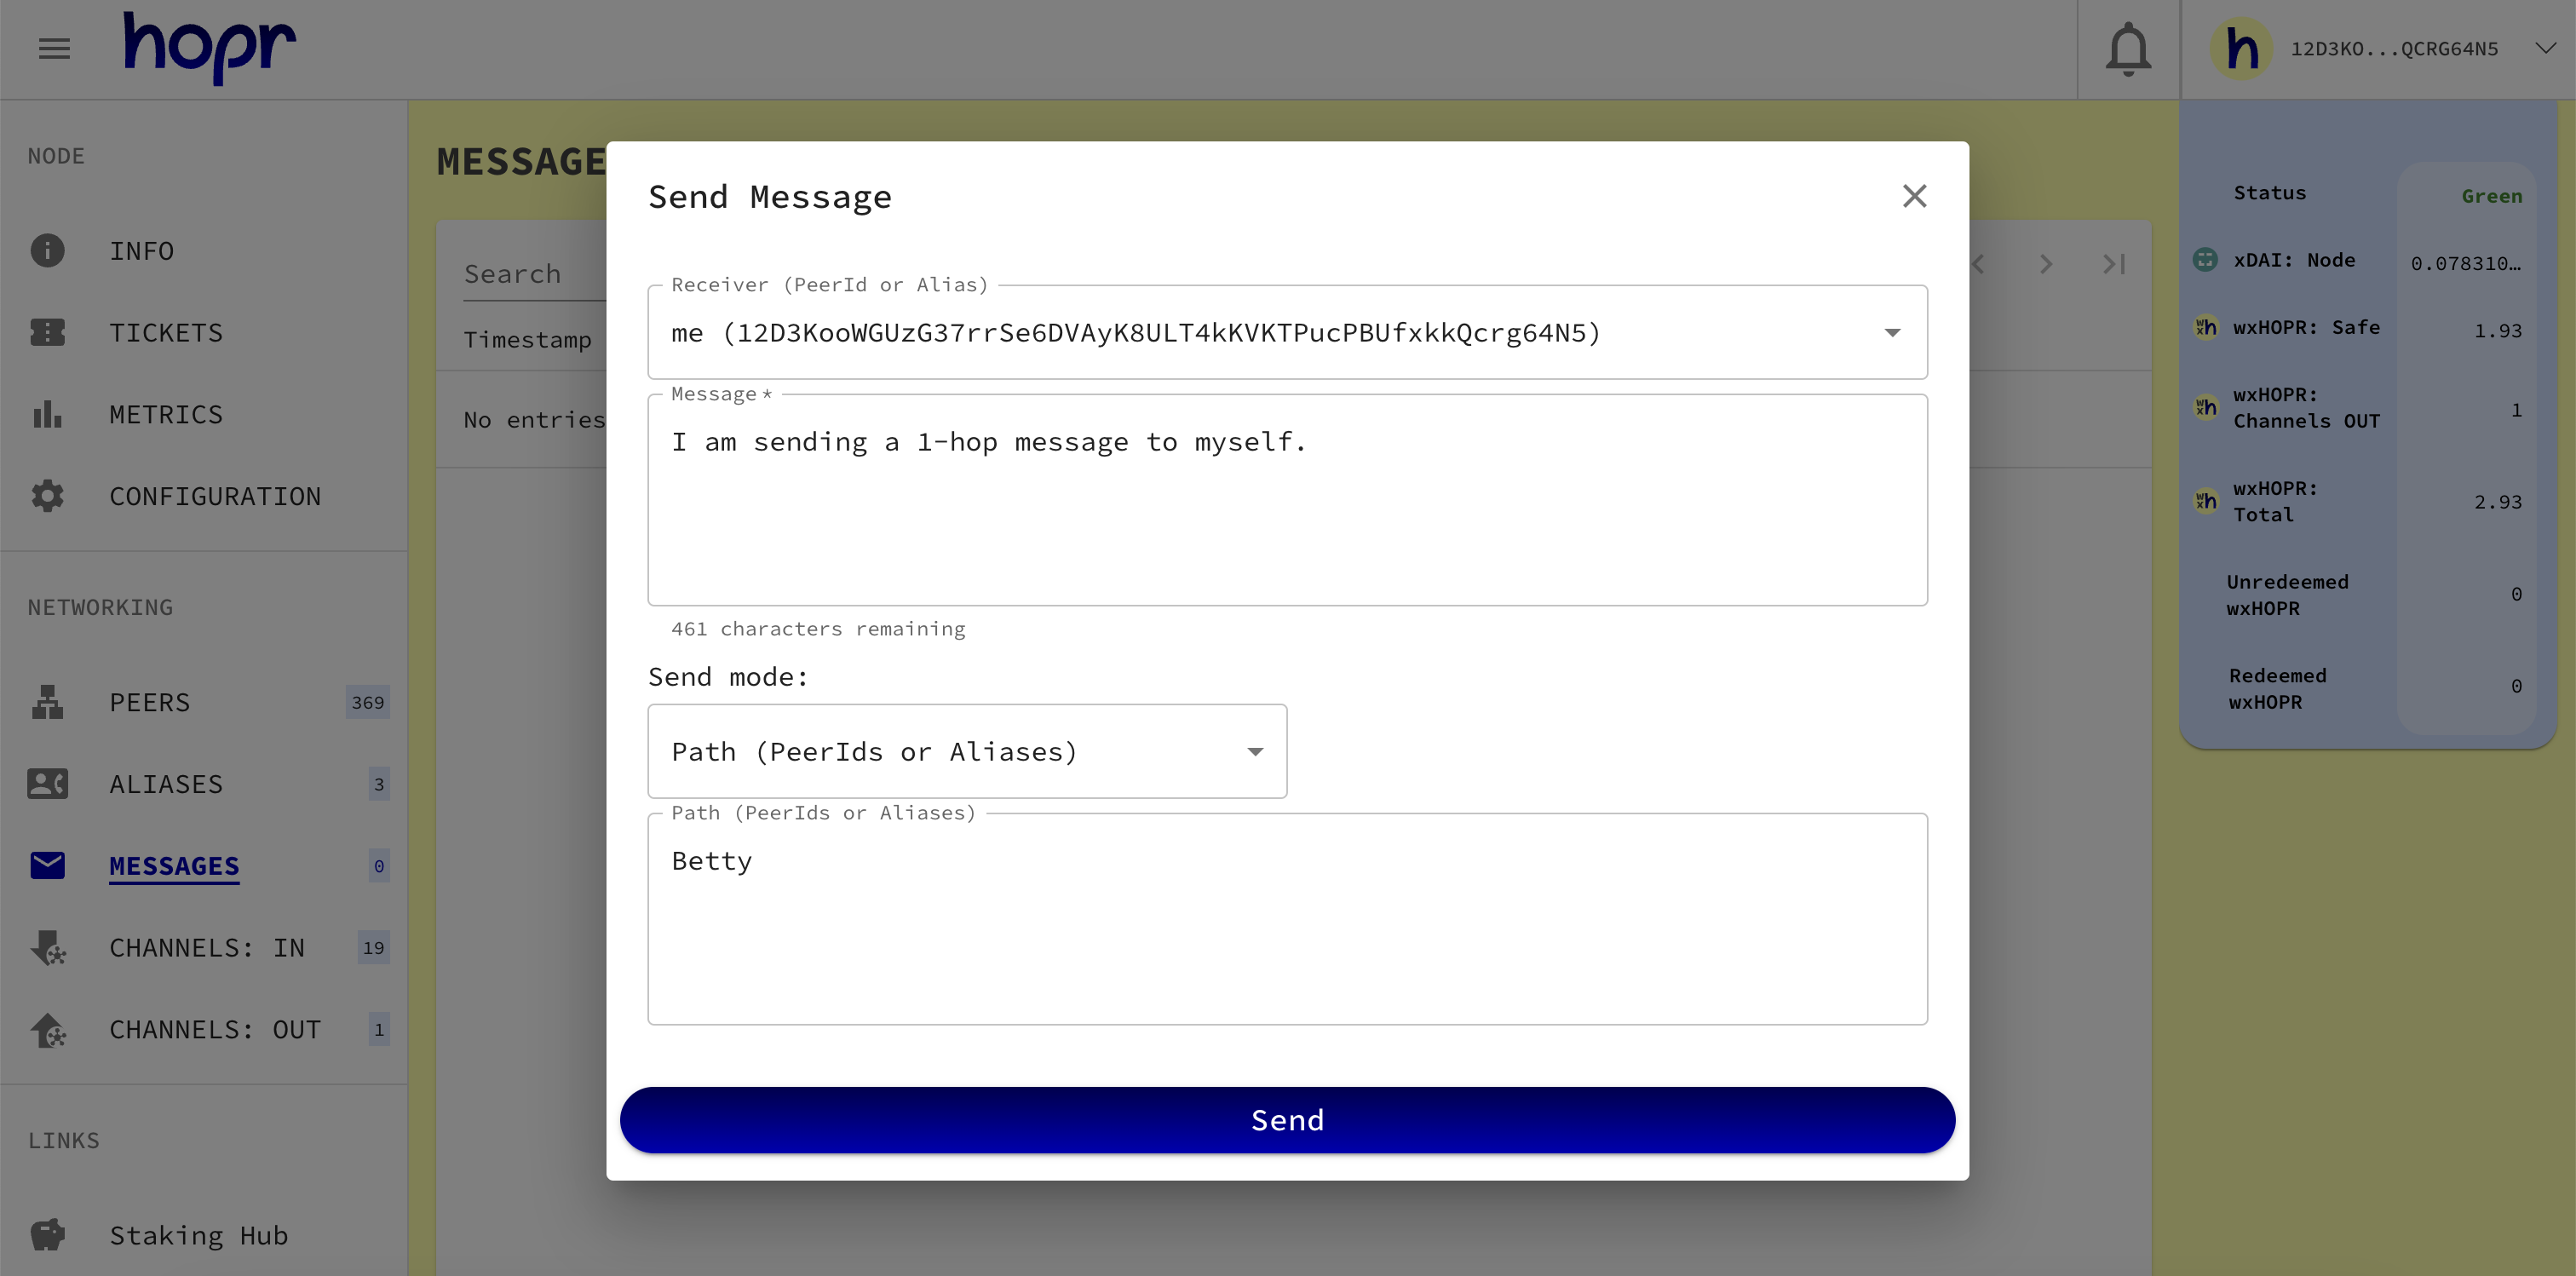2576x1276 pixels.
Task: Click the Green status value
Action: [x=2491, y=196]
